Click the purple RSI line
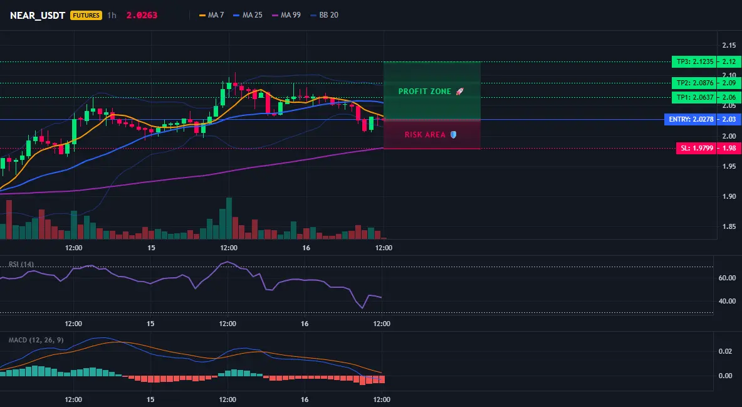The image size is (742, 407). (189, 277)
